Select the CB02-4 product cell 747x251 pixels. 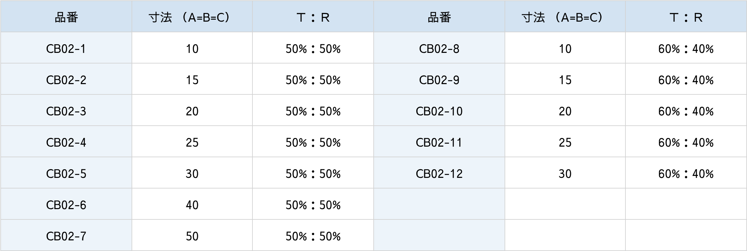point(66,143)
